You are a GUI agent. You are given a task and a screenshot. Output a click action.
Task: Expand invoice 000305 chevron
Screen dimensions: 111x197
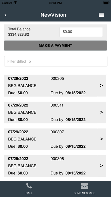click(x=101, y=85)
